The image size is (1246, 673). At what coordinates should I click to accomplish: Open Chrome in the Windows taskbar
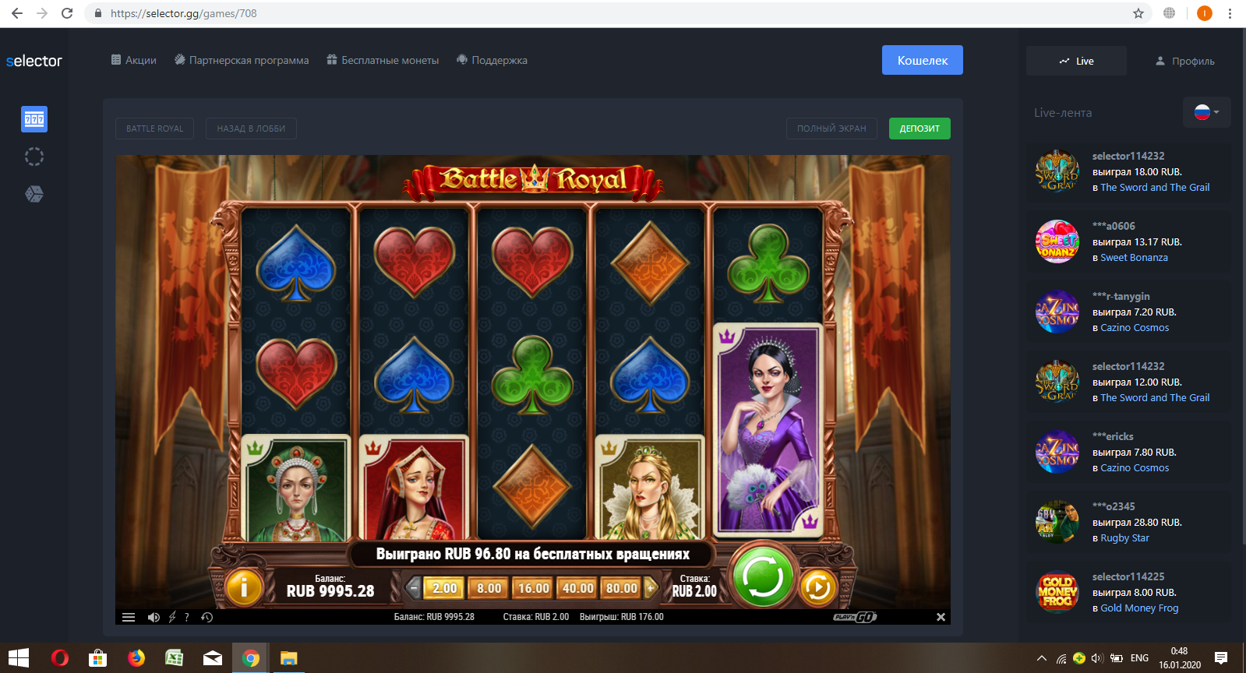coord(250,658)
